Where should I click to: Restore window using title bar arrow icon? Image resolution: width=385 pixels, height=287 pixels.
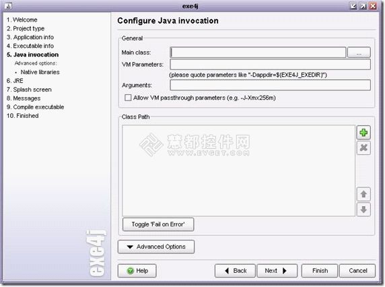pos(363,6)
